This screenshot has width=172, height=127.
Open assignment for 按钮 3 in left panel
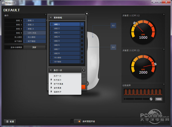point(34,29)
